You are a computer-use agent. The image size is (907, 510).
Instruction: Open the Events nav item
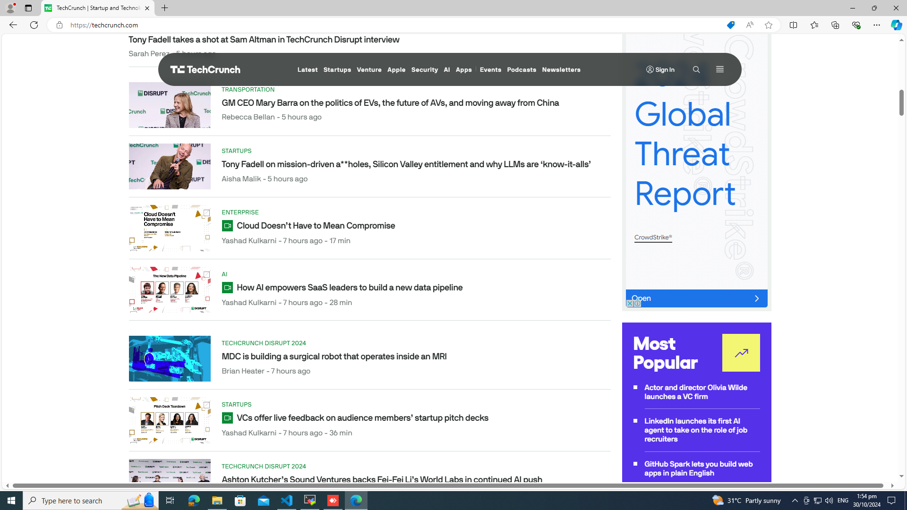click(490, 70)
